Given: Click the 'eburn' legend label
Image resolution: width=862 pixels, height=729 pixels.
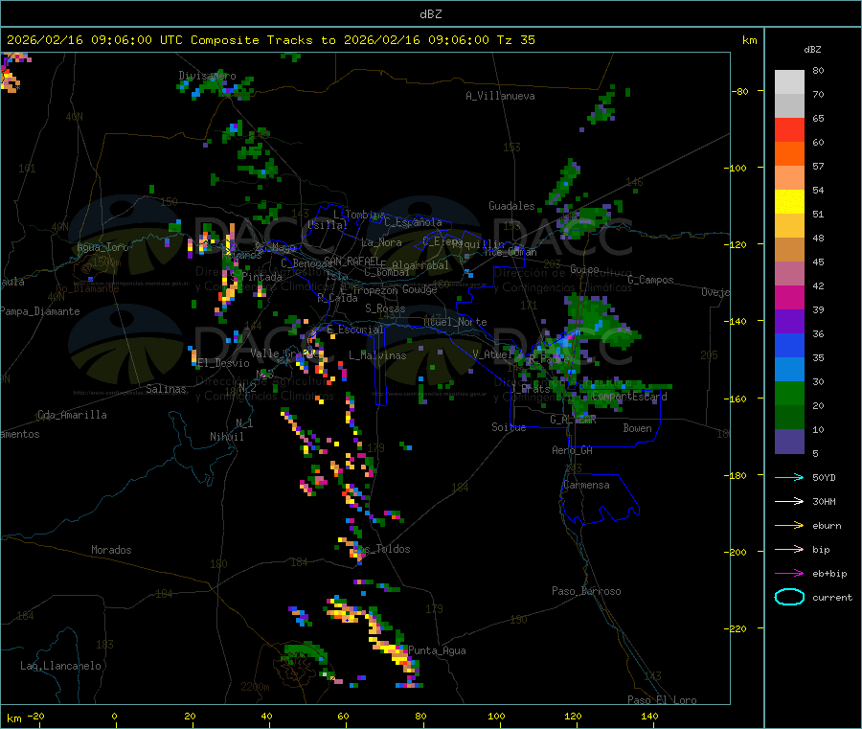Looking at the screenshot, I should click(827, 526).
